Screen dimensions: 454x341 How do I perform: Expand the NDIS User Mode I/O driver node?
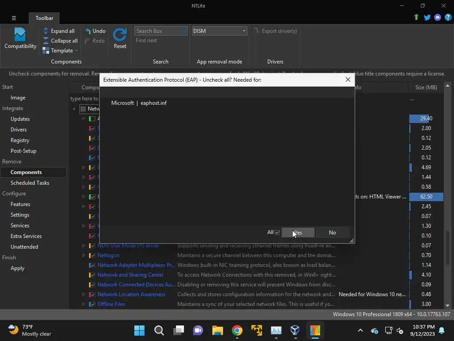tap(83, 246)
